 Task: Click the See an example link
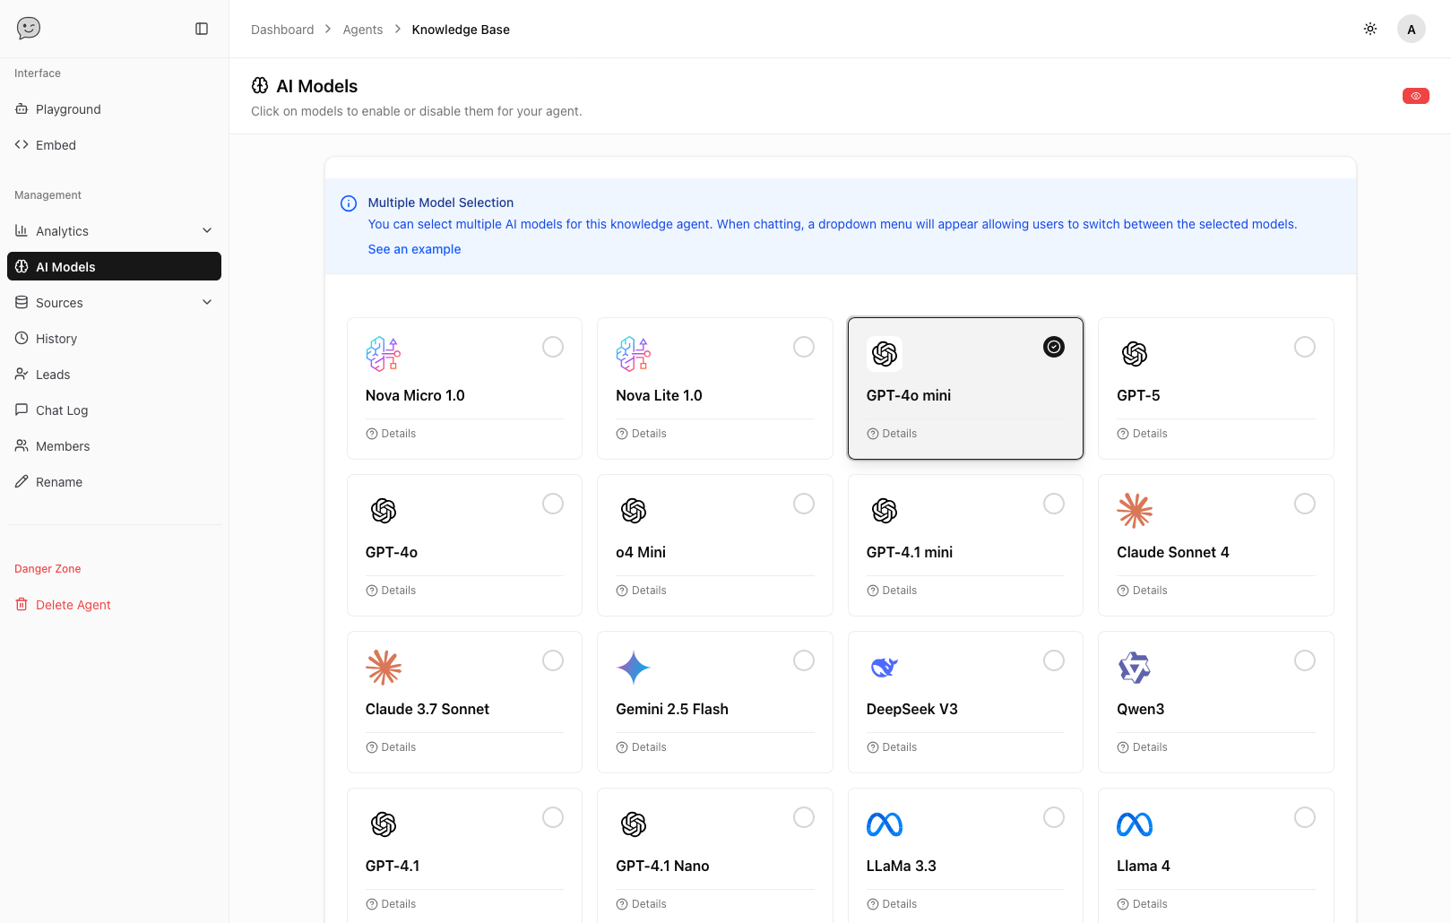click(414, 249)
